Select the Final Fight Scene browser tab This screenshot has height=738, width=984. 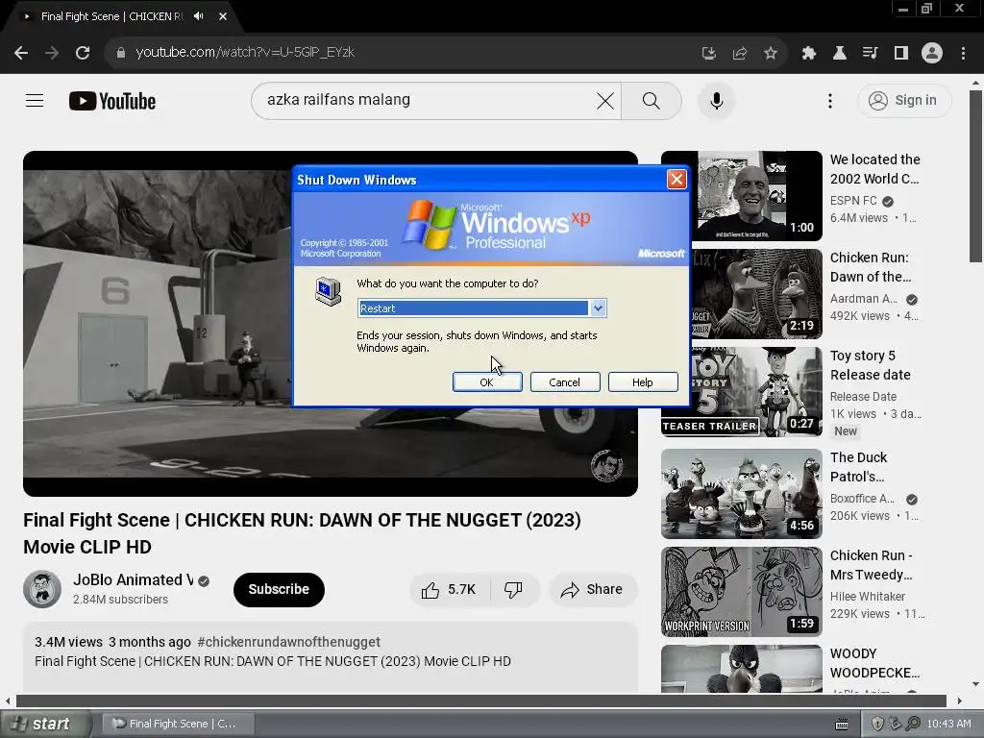(111, 16)
